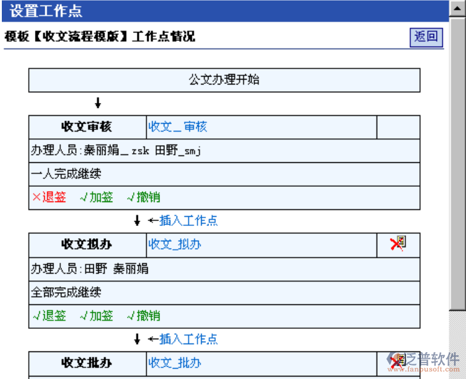
Task: Select the 收文批办 heading cell
Action: (87, 363)
